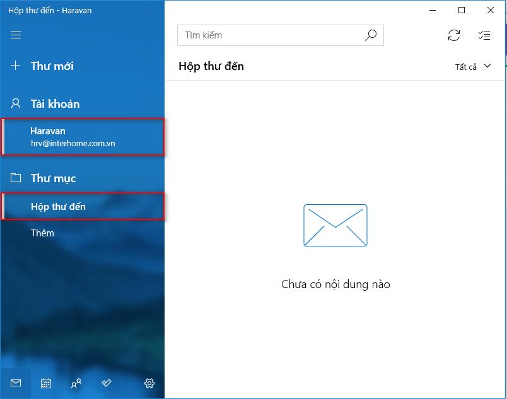The width and height of the screenshot is (507, 399).
Task: Minimize the Mail window
Action: click(x=433, y=10)
